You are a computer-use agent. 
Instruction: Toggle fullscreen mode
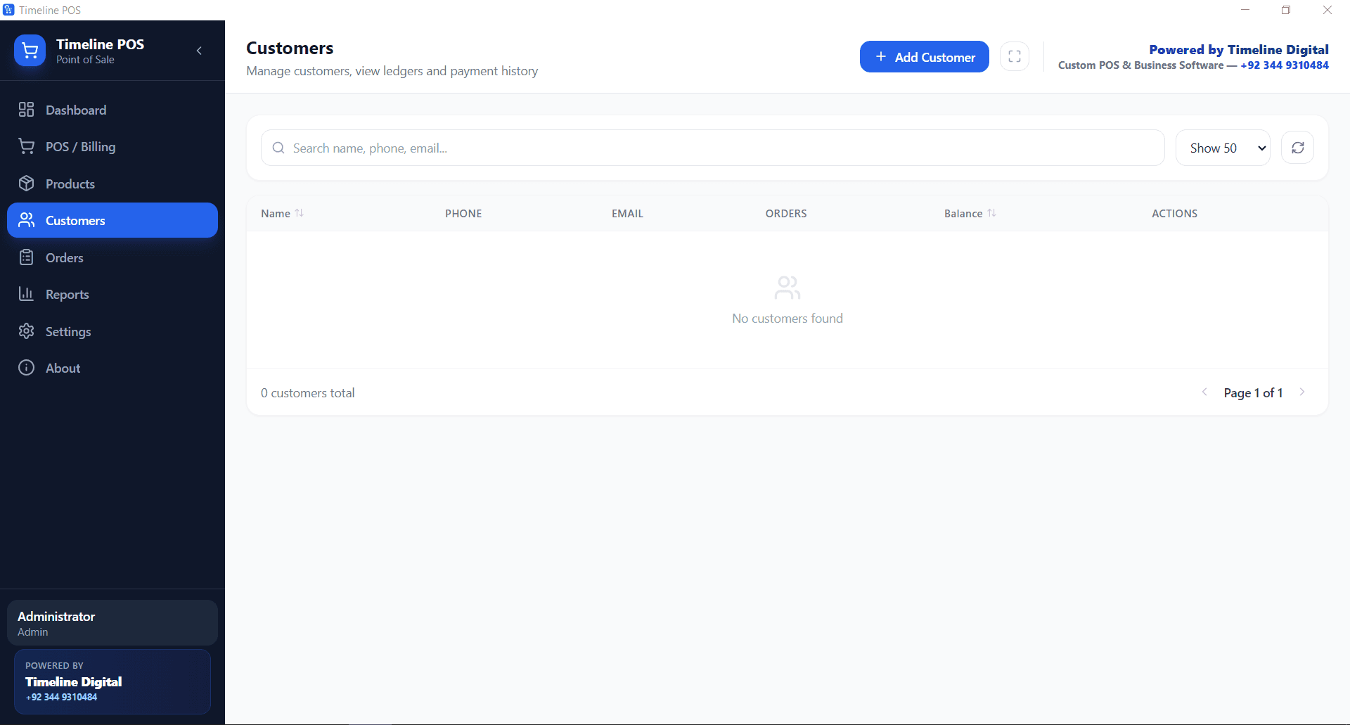click(1014, 56)
